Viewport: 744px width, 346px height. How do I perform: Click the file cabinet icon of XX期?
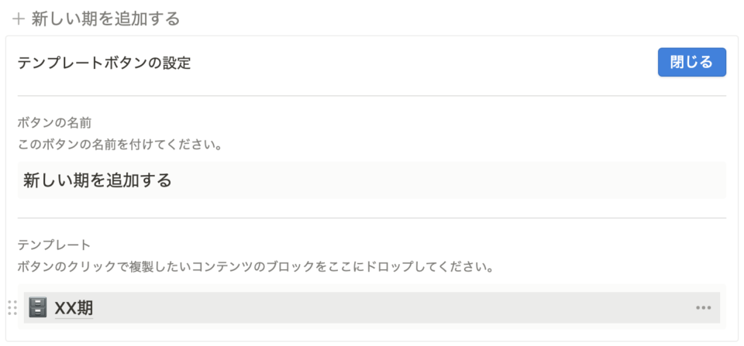(37, 307)
